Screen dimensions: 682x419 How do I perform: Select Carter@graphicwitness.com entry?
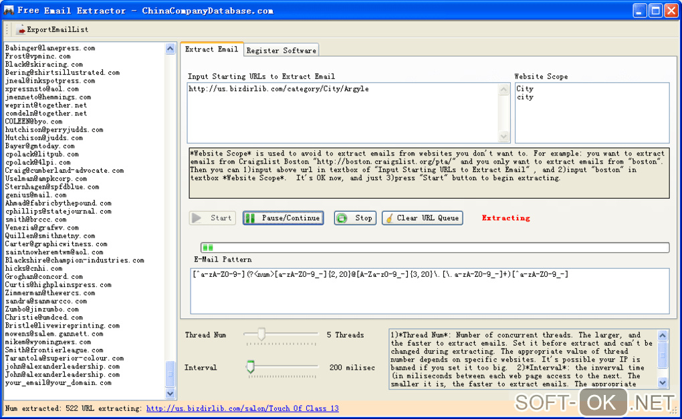pyautogui.click(x=56, y=244)
